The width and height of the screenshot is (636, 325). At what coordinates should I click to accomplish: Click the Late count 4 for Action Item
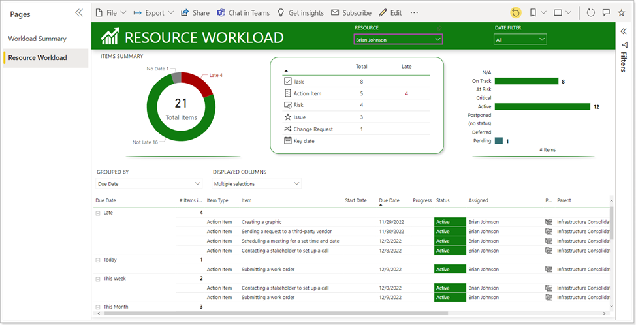[x=406, y=93]
